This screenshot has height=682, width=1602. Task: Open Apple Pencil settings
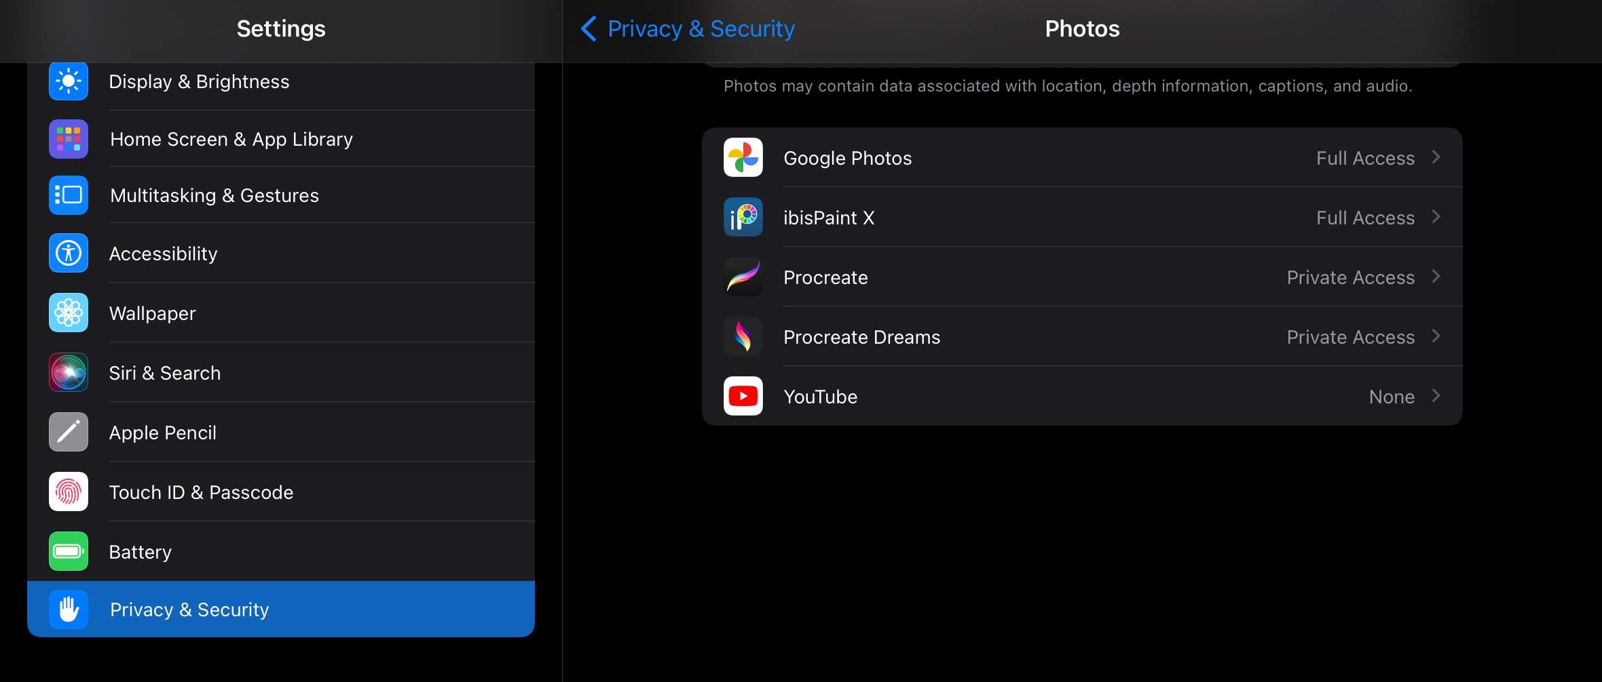281,432
